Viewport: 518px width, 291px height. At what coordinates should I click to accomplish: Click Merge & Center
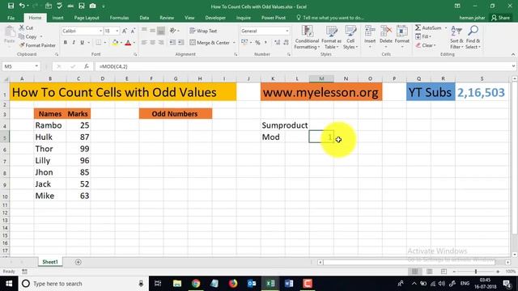click(210, 43)
